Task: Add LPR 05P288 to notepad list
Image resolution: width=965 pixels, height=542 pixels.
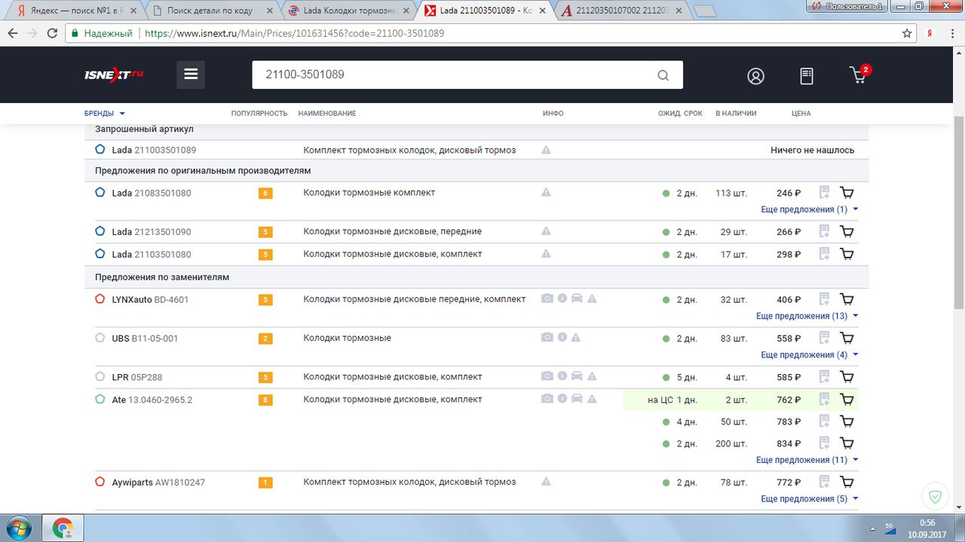Action: (825, 377)
